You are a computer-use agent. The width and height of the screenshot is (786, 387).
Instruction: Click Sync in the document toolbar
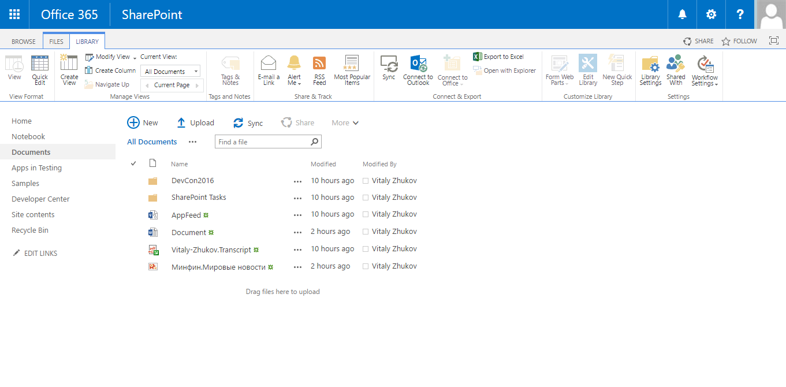[x=248, y=123]
